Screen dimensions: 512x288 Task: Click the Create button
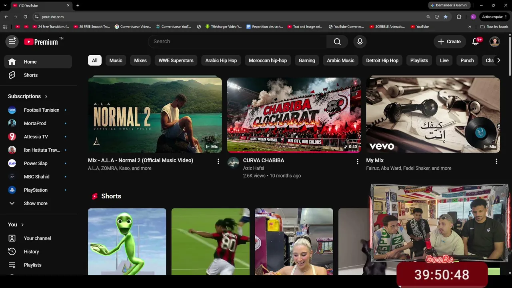point(449,42)
